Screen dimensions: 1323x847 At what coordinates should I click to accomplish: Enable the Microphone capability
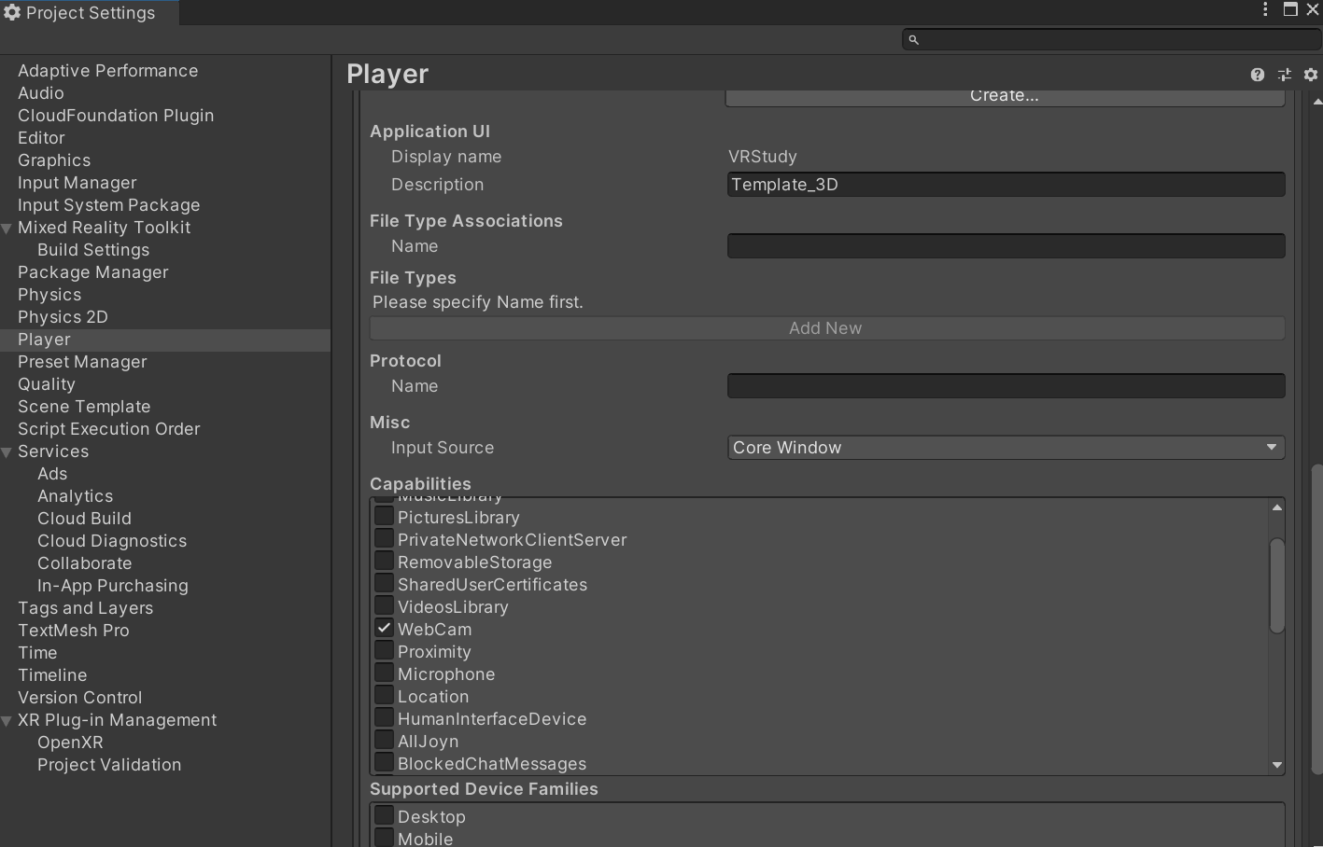(x=384, y=673)
